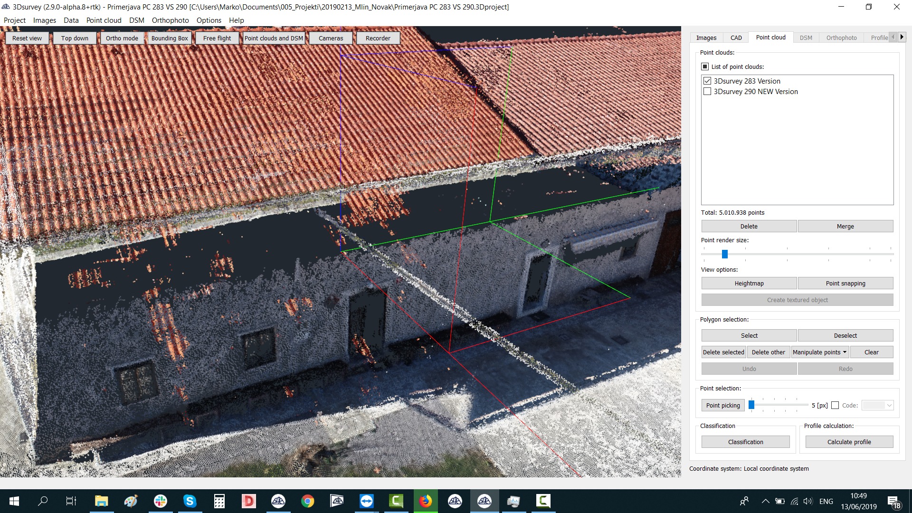The height and width of the screenshot is (513, 912).
Task: Toggle List of point clouds checkbox
Action: (705, 67)
